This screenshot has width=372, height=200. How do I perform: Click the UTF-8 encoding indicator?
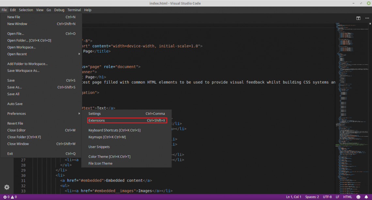[x=327, y=197]
